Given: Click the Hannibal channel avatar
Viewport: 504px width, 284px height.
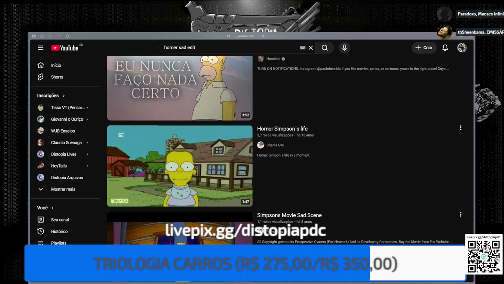Looking at the screenshot, I should (x=261, y=59).
